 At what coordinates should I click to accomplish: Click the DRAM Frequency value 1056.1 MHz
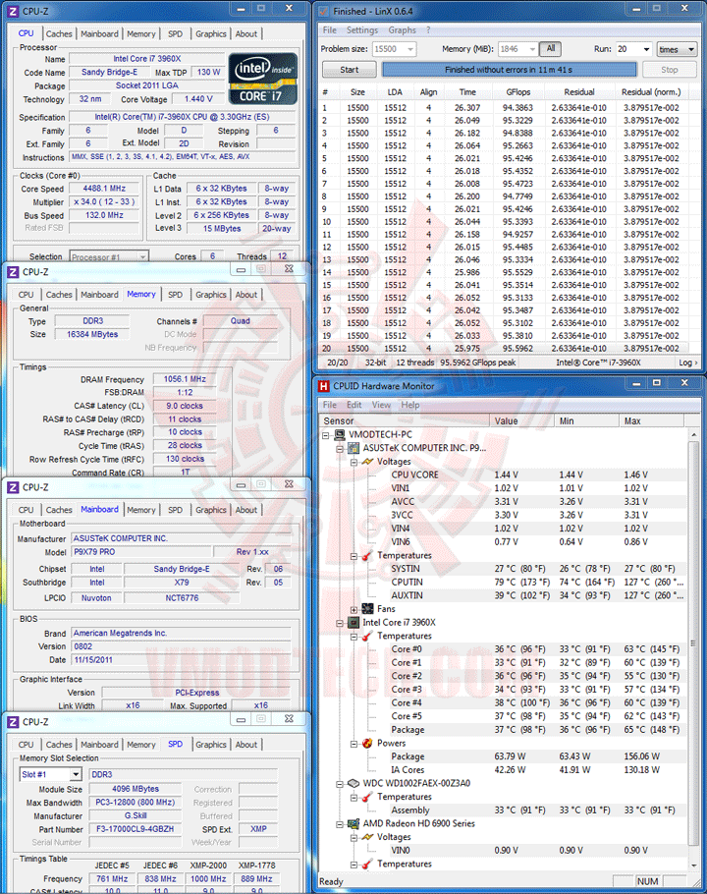(x=186, y=379)
